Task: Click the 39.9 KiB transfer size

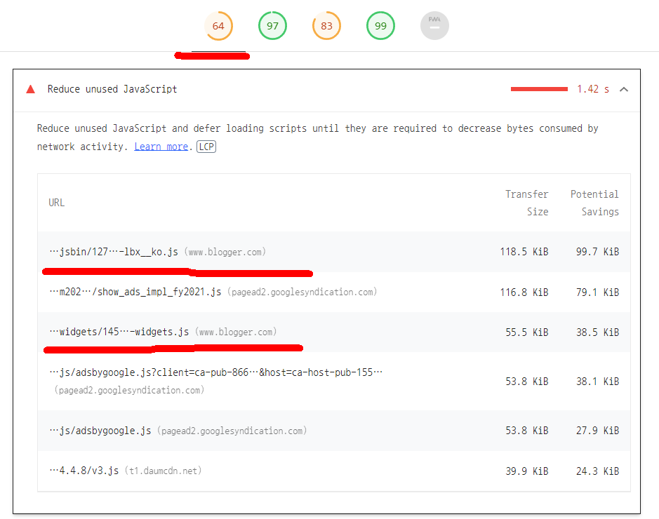Action: (x=527, y=471)
